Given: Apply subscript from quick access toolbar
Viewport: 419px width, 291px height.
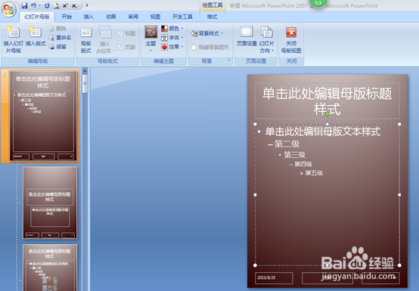Looking at the screenshot, I should tap(75, 5).
